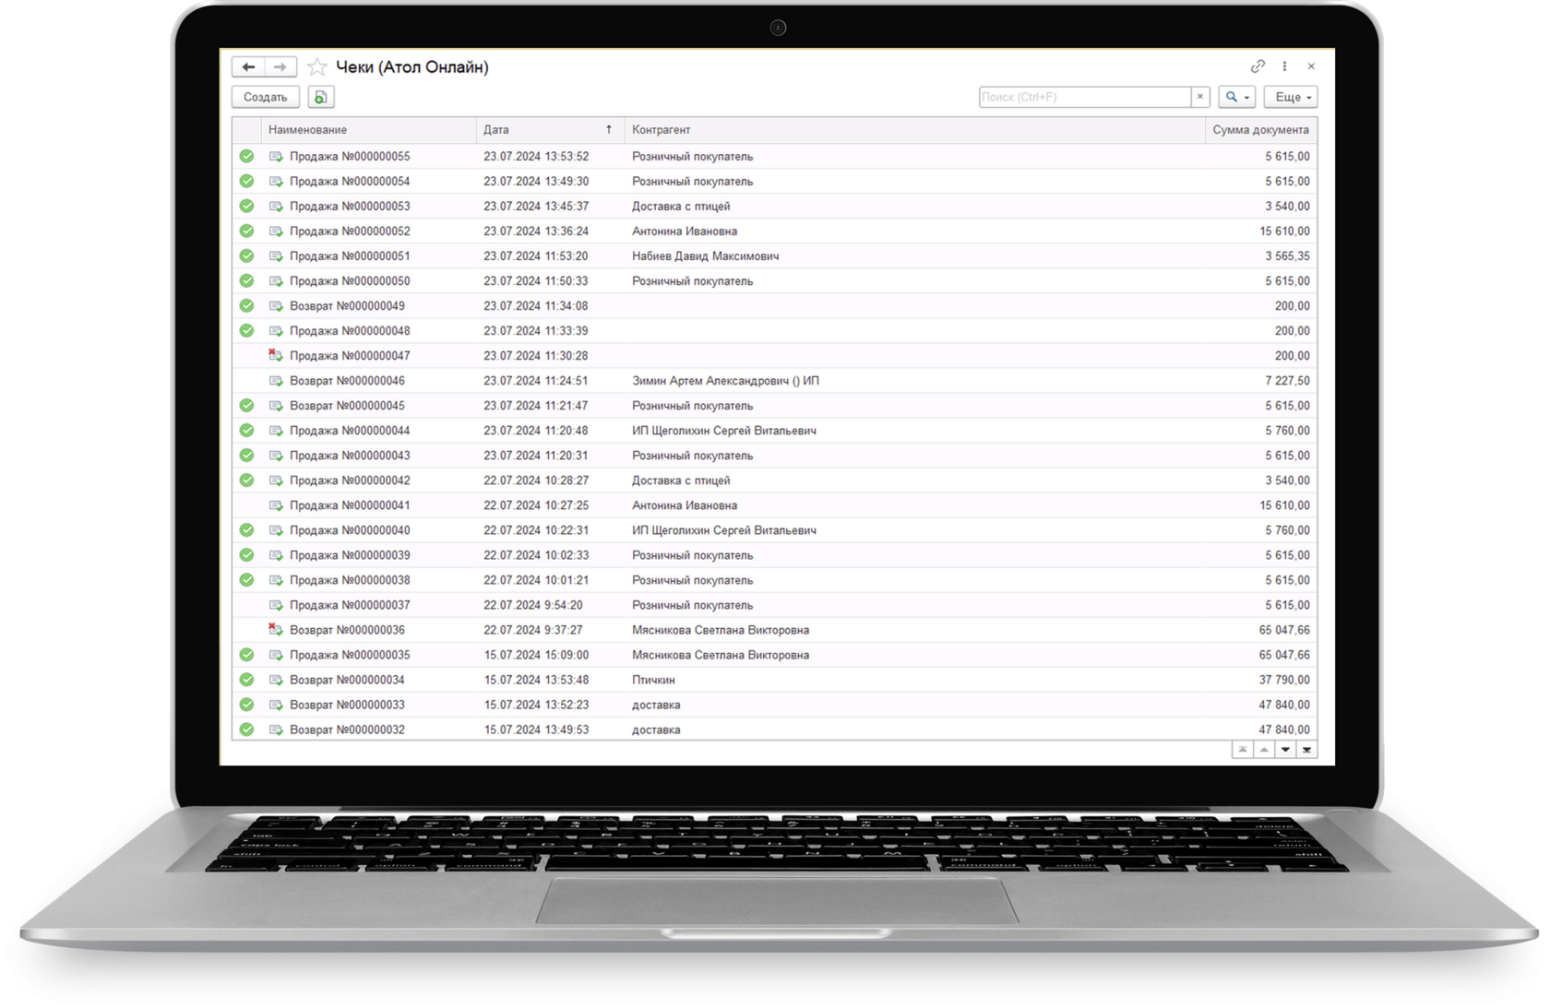Click document icon of Продажа №000000041
The image size is (1550, 1008).
pyautogui.click(x=275, y=505)
